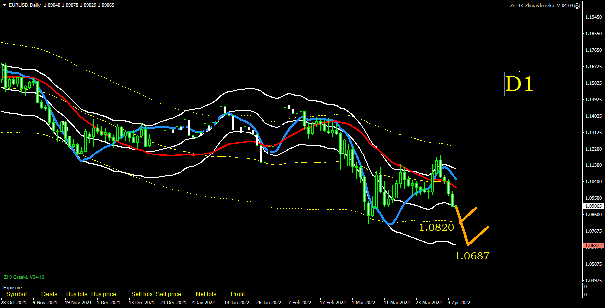Click the 4 Apr 2022 date label

[458, 303]
